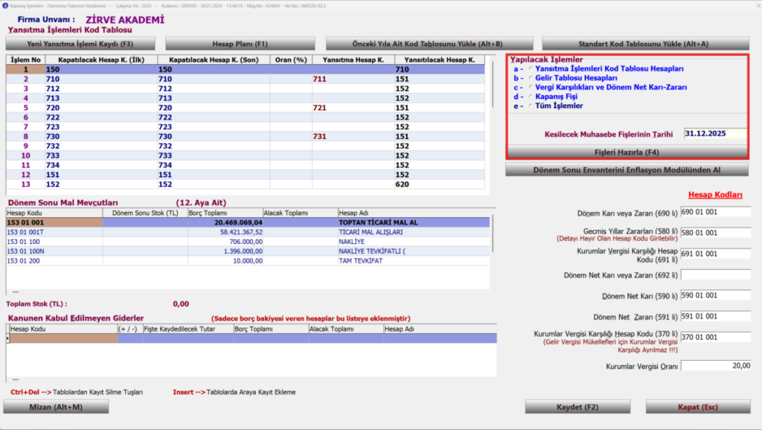Click the 'Dönem Net Karı veya Zararı (692 li)' field
This screenshot has height=430, width=762.
coord(715,275)
